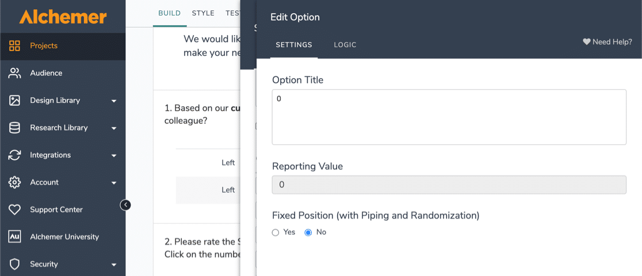The height and width of the screenshot is (276, 642).
Task: Click the Security shield icon
Action: 14,264
